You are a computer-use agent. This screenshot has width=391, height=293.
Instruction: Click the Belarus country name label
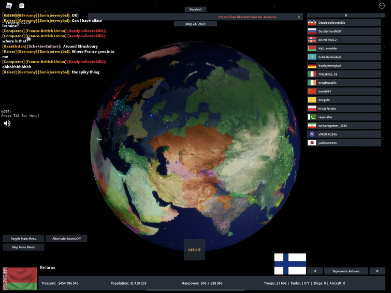point(48,268)
